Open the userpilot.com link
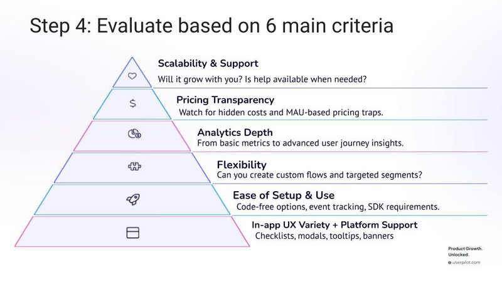 [466, 263]
